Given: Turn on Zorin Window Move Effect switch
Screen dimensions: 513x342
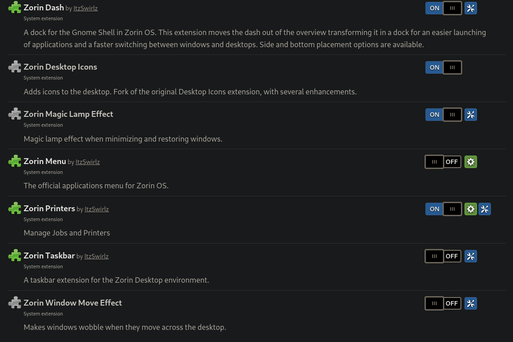Looking at the screenshot, I should tap(443, 303).
